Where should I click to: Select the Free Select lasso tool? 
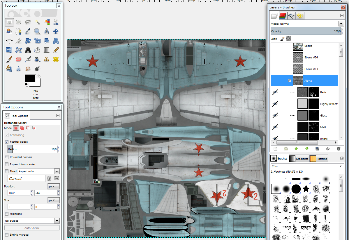click(28, 22)
